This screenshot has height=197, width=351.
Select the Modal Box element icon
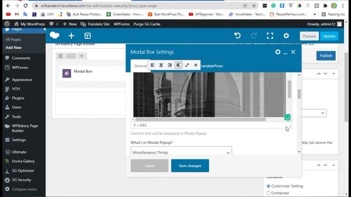[67, 73]
